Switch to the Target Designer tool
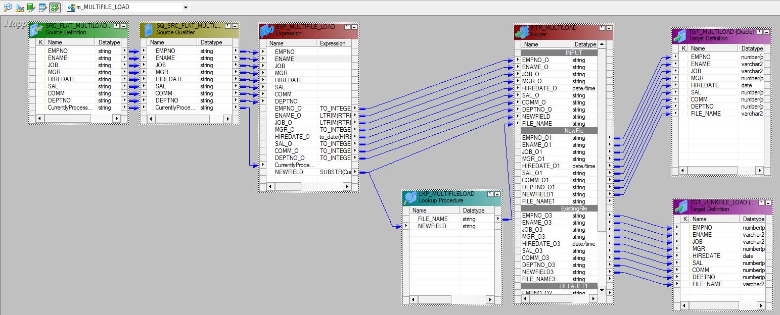Viewport: 780px width, 315px height. (x=20, y=7)
